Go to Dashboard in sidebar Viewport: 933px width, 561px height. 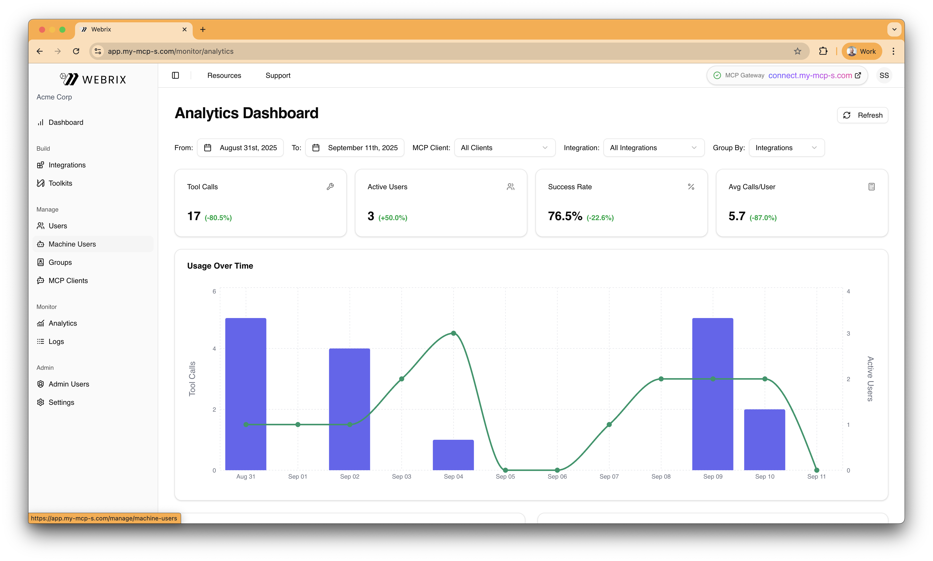66,122
